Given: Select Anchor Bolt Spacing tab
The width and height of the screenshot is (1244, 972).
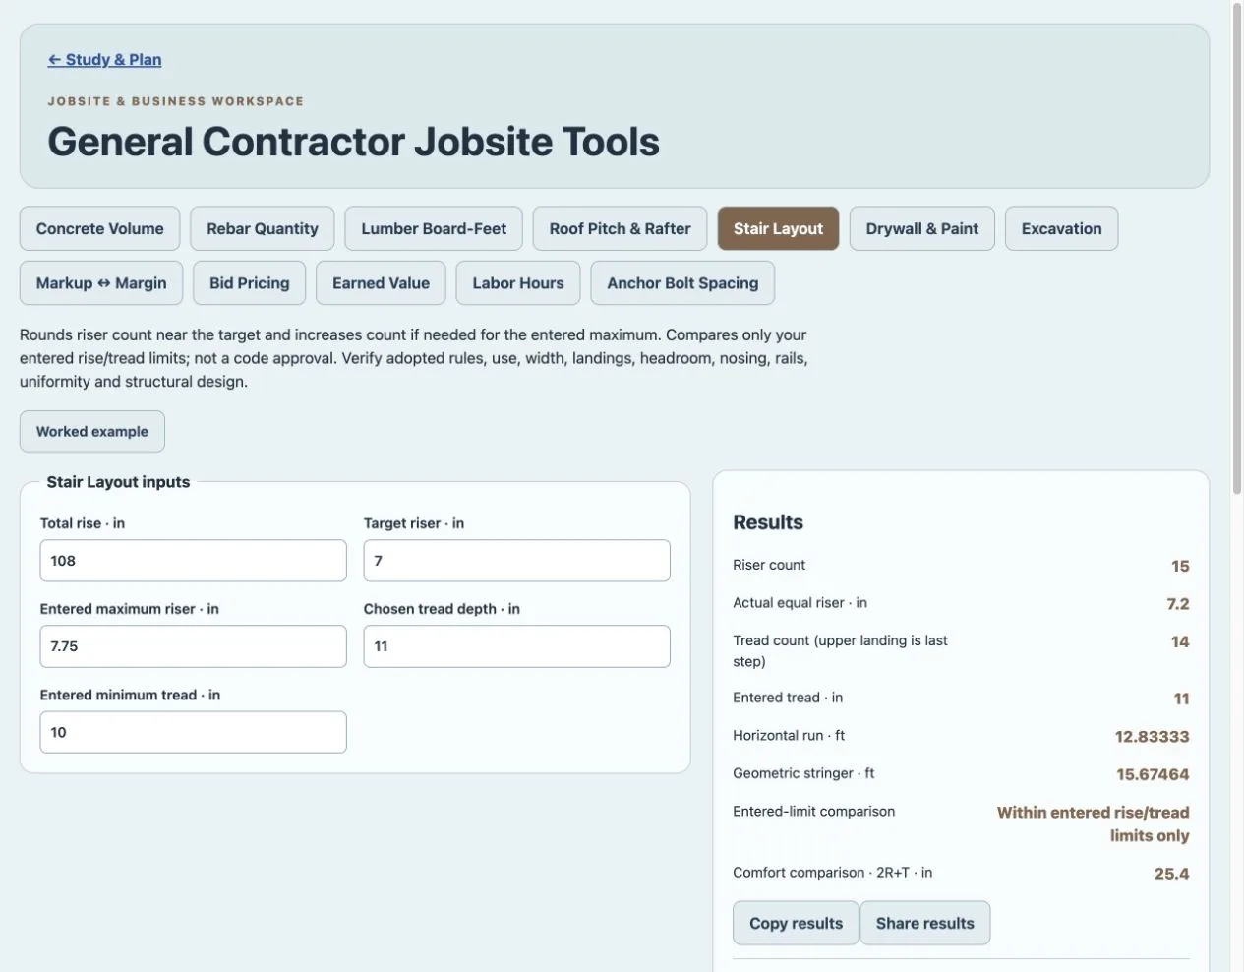Looking at the screenshot, I should (x=682, y=283).
